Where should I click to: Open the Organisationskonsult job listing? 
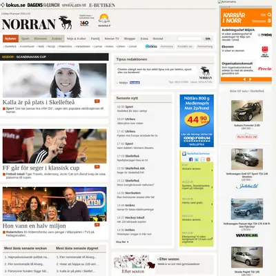(x=237, y=63)
